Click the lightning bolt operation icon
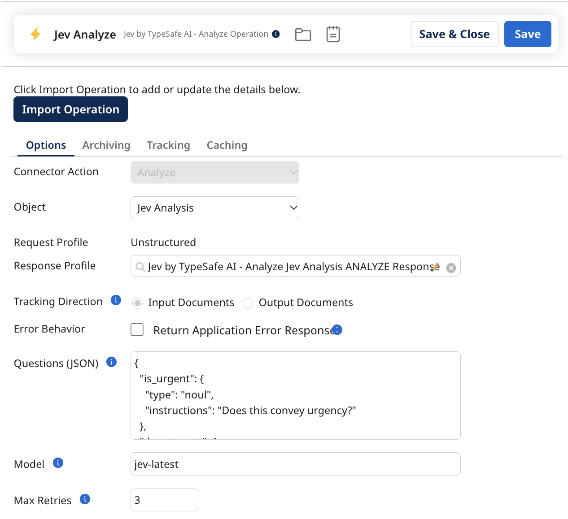568x519 pixels. 35,34
